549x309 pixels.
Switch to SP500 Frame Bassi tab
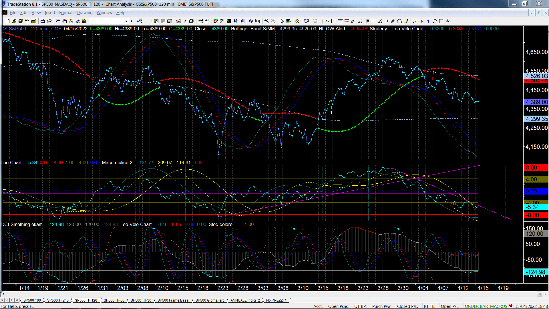pyautogui.click(x=173, y=300)
